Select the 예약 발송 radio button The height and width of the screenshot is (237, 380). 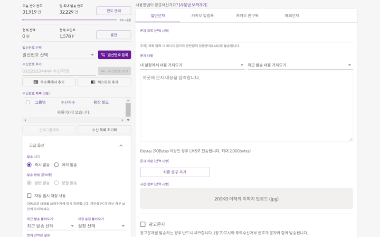pos(57,164)
